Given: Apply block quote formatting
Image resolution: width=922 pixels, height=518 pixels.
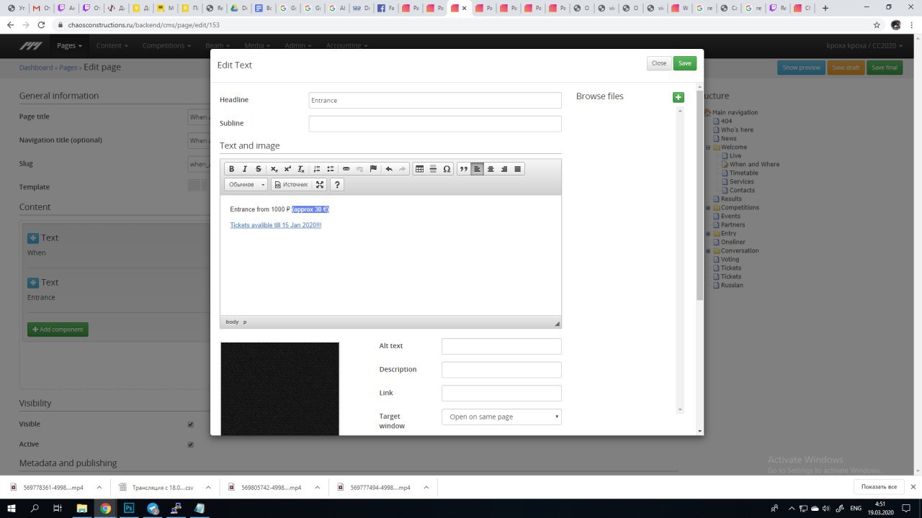Looking at the screenshot, I should [x=464, y=169].
